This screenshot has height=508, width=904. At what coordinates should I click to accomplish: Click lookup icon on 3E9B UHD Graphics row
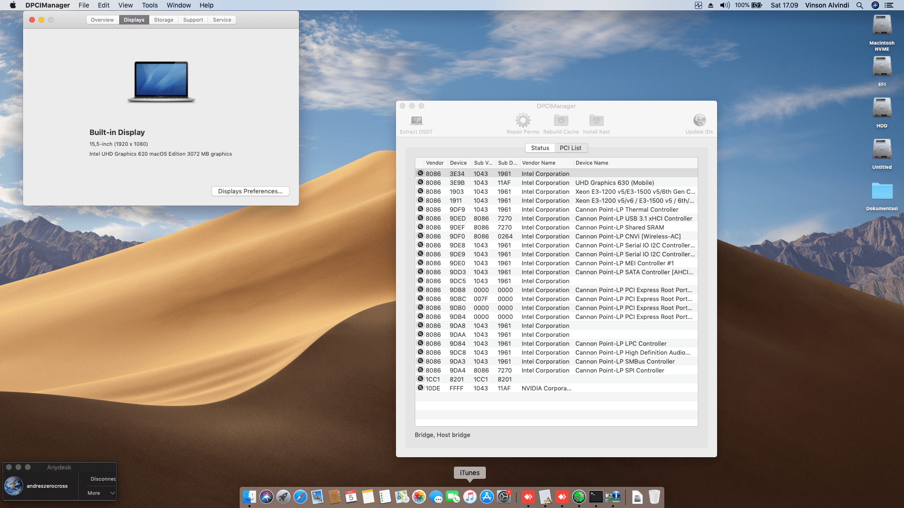pyautogui.click(x=420, y=183)
